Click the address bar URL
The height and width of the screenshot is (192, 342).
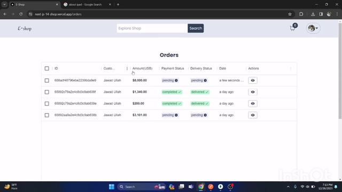[58, 14]
